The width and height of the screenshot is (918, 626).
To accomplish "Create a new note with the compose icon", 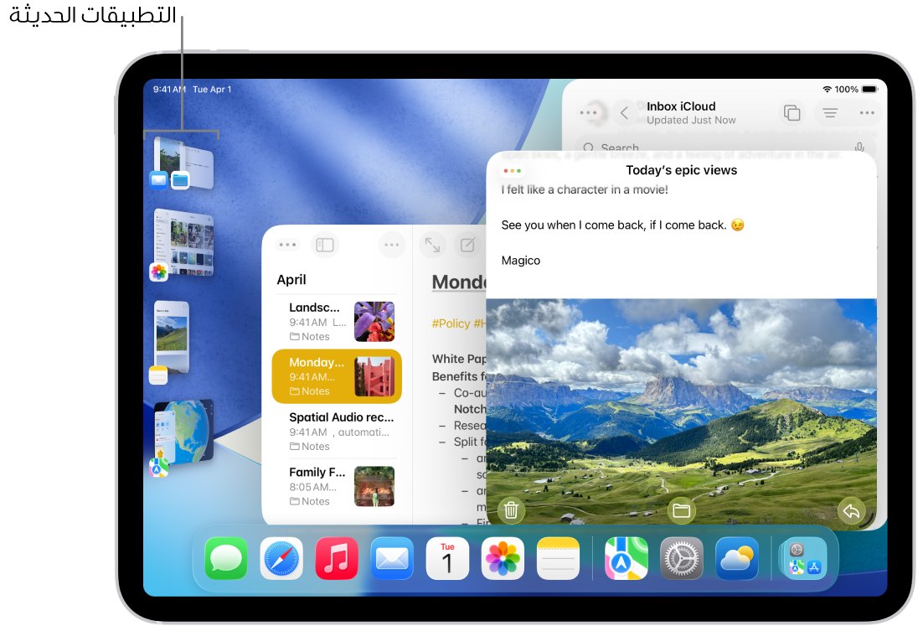I will (467, 244).
